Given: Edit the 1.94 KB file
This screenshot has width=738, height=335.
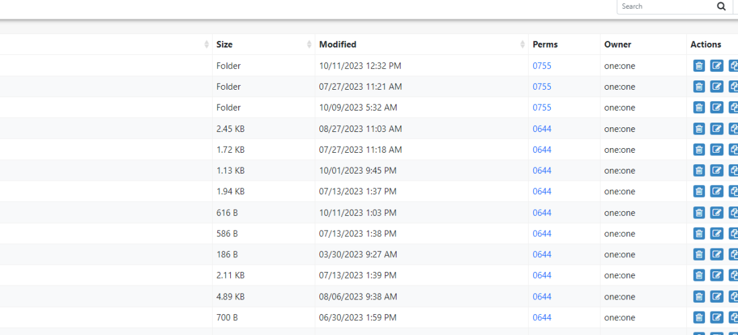Looking at the screenshot, I should 717,191.
